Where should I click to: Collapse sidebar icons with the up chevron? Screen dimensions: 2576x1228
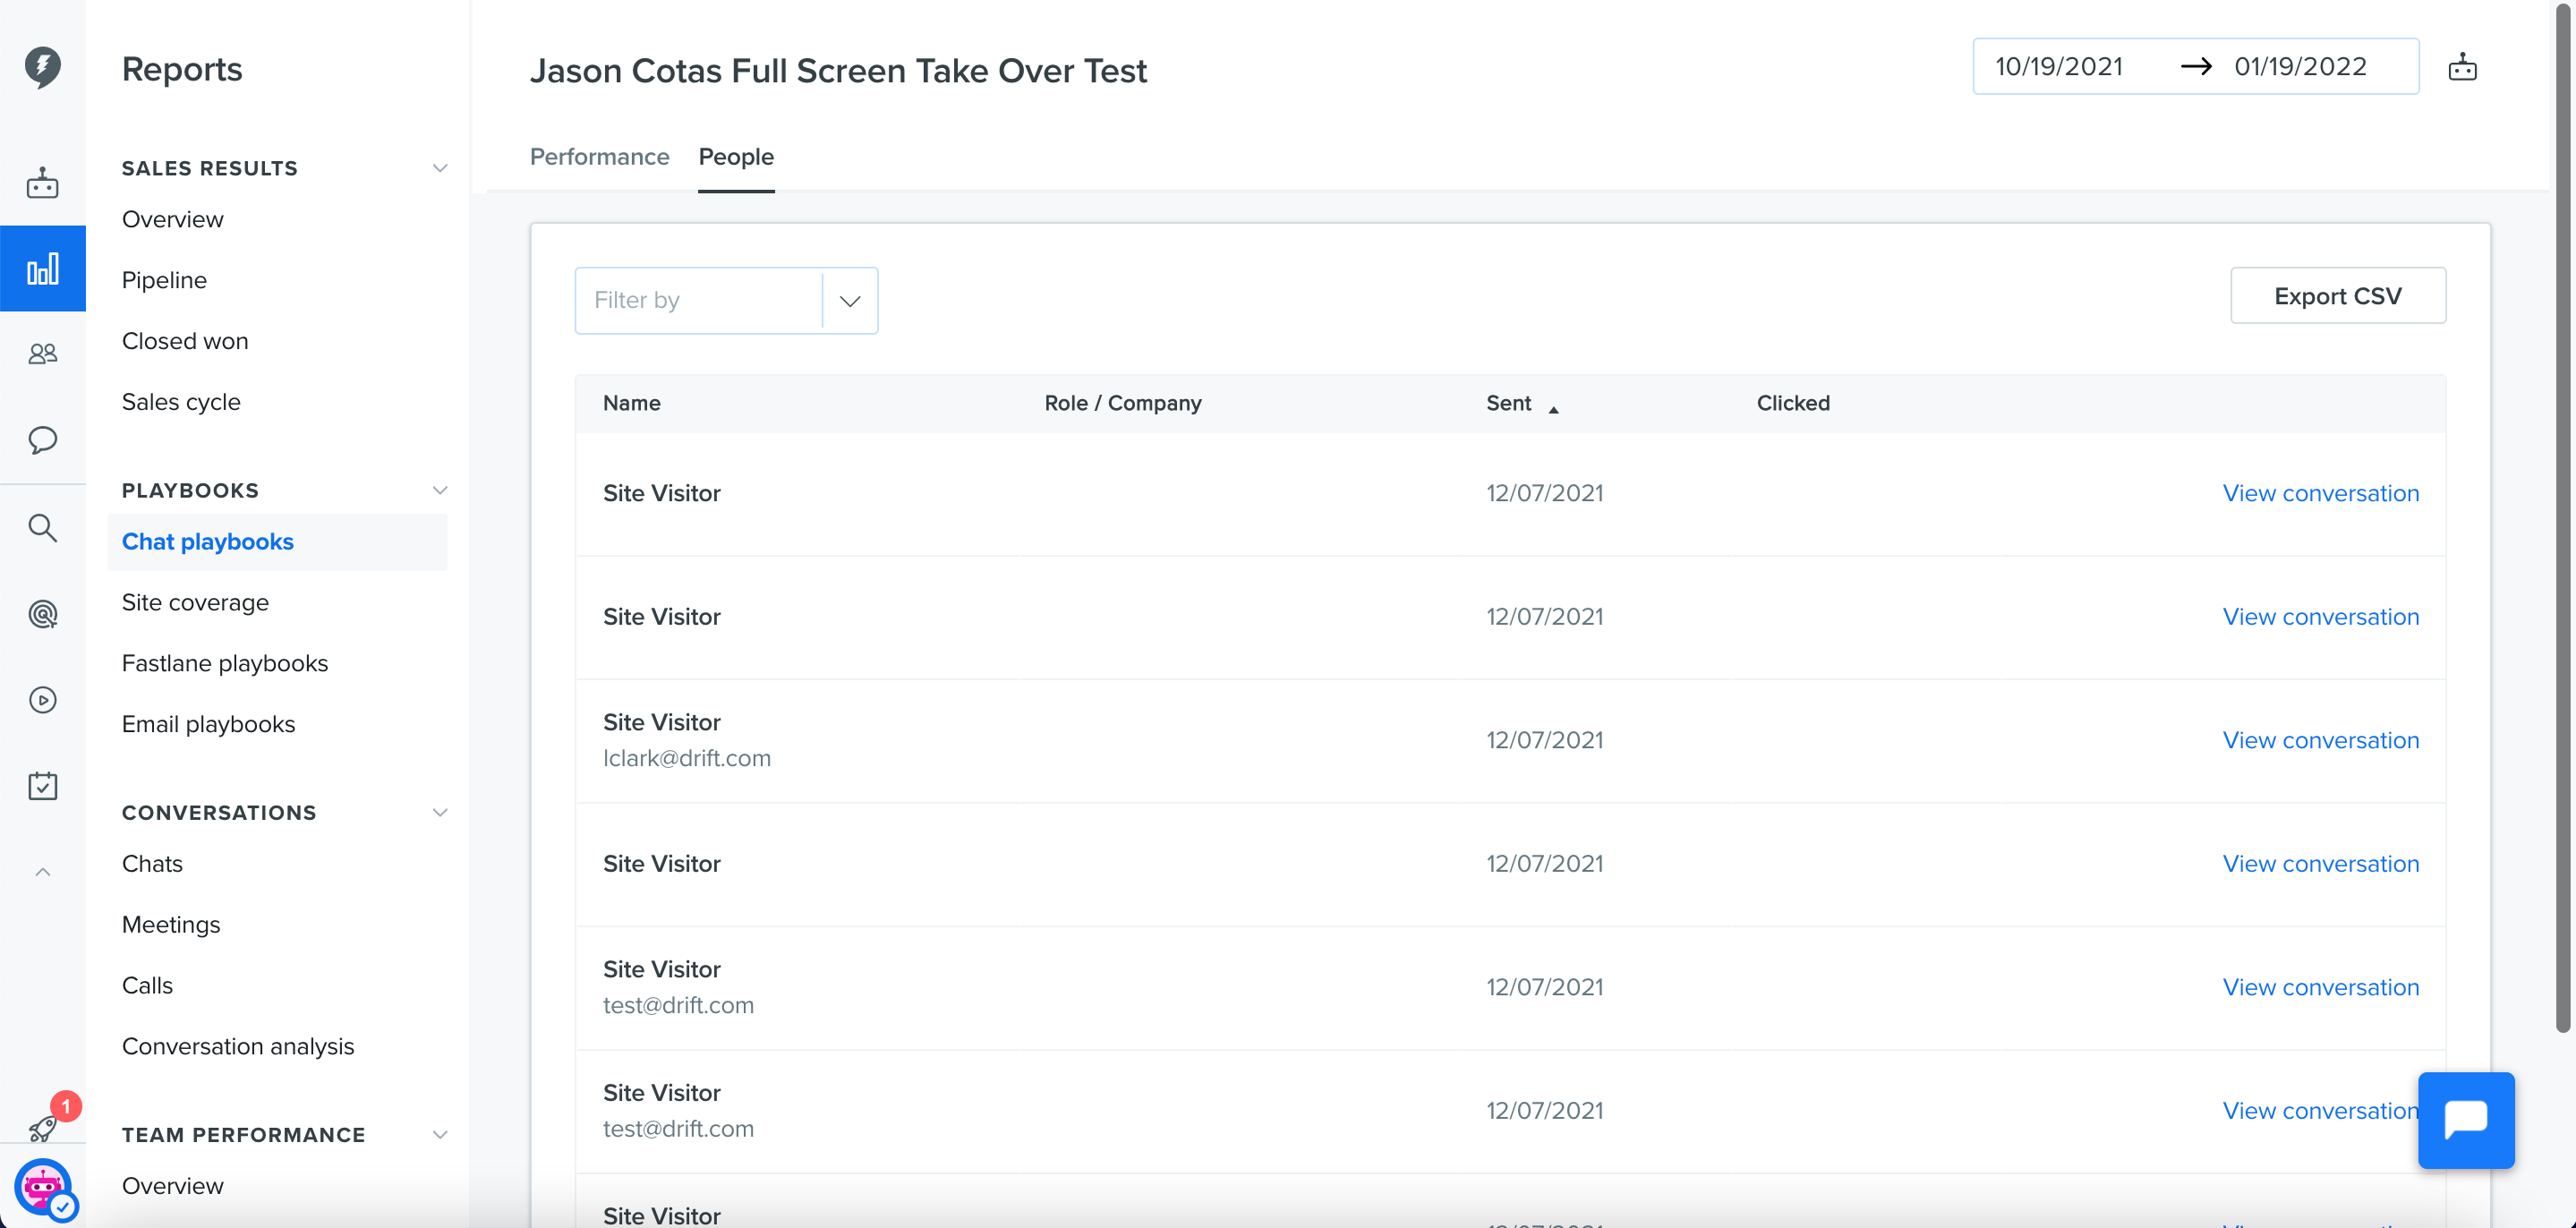[42, 872]
